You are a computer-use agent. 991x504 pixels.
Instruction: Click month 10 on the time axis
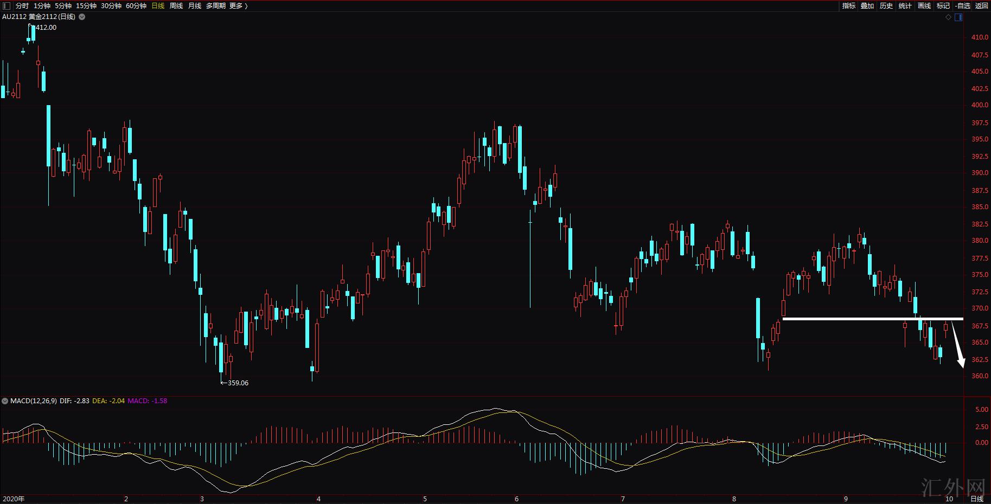pyautogui.click(x=949, y=499)
